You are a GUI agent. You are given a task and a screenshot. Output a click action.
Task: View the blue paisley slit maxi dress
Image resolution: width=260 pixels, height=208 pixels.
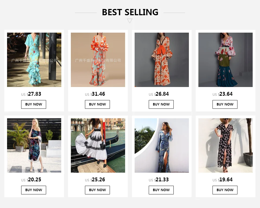point(162,145)
